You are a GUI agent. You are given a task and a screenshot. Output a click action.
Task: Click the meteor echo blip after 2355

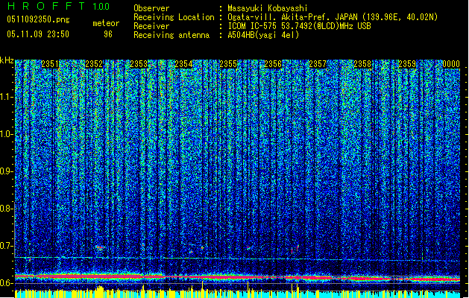pyautogui.click(x=248, y=248)
